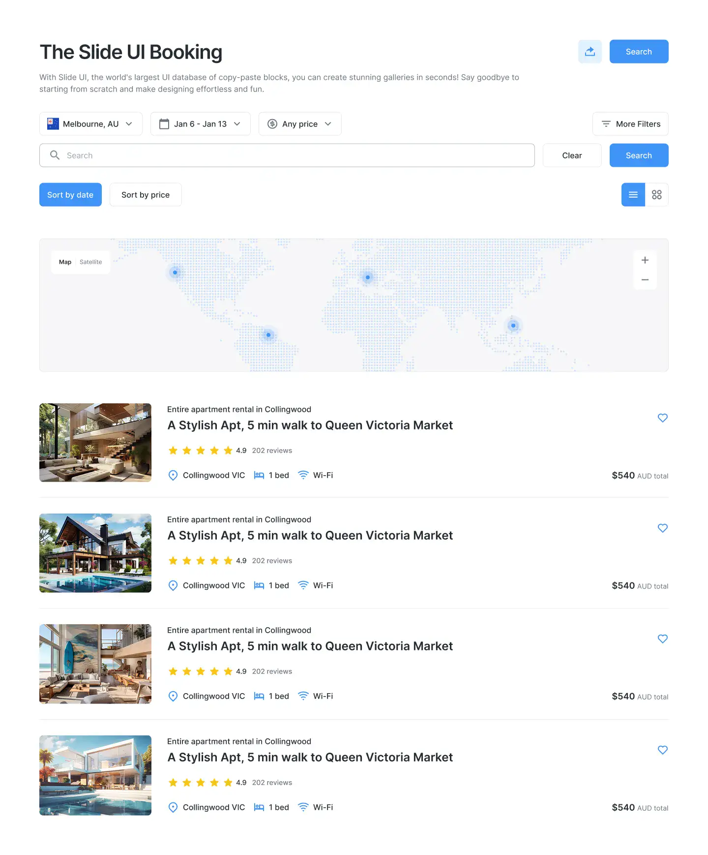
Task: Zoom in on the map with plus icon
Action: [645, 260]
